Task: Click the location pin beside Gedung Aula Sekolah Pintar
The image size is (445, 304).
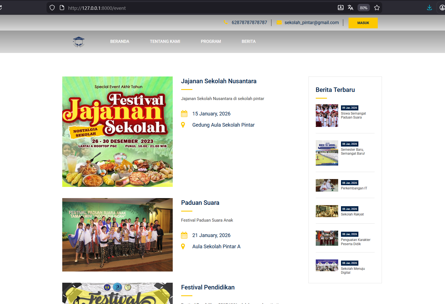Action: [x=183, y=125]
